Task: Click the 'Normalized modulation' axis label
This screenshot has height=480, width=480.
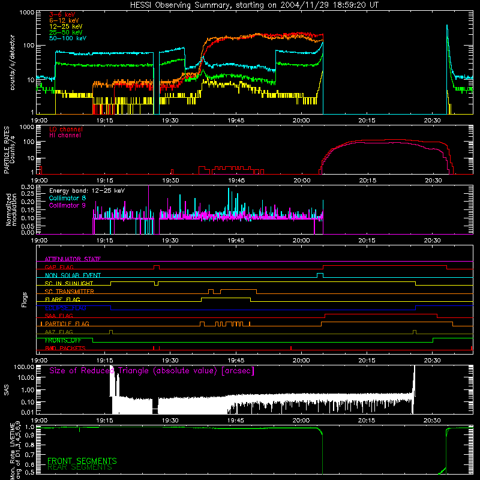Action: 11,209
